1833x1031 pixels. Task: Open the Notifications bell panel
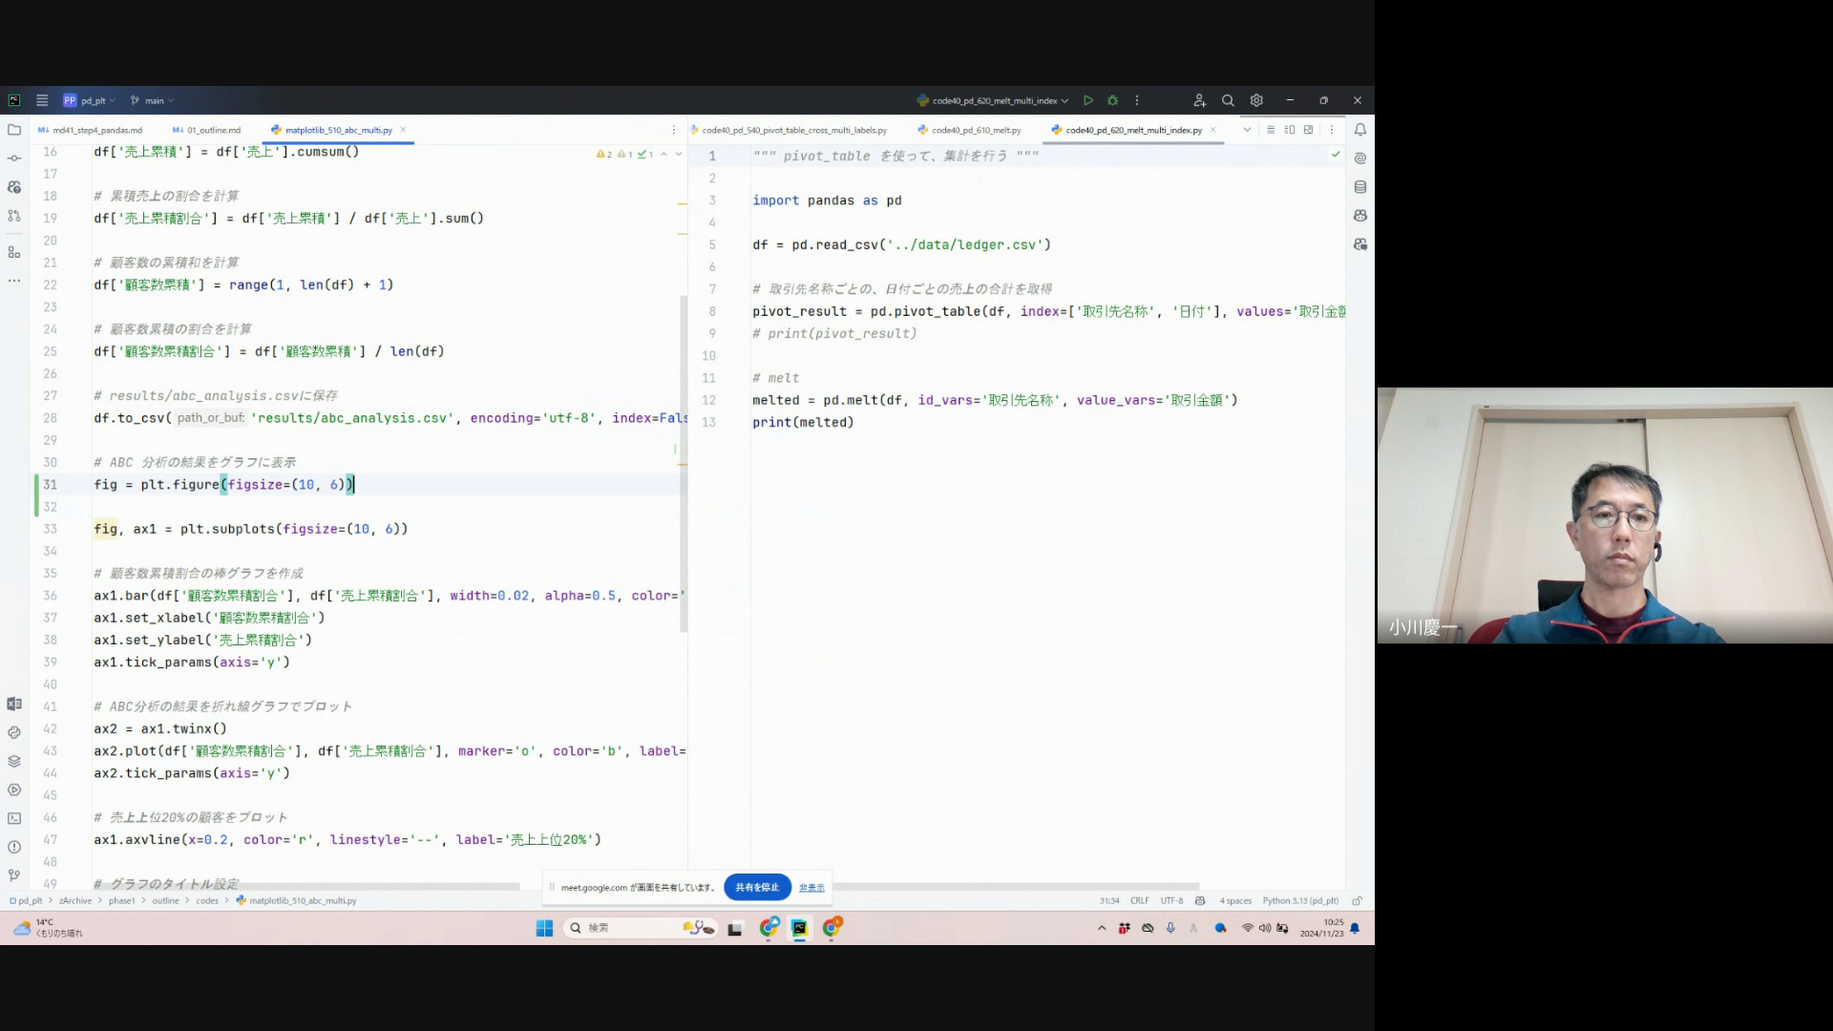pos(1360,130)
